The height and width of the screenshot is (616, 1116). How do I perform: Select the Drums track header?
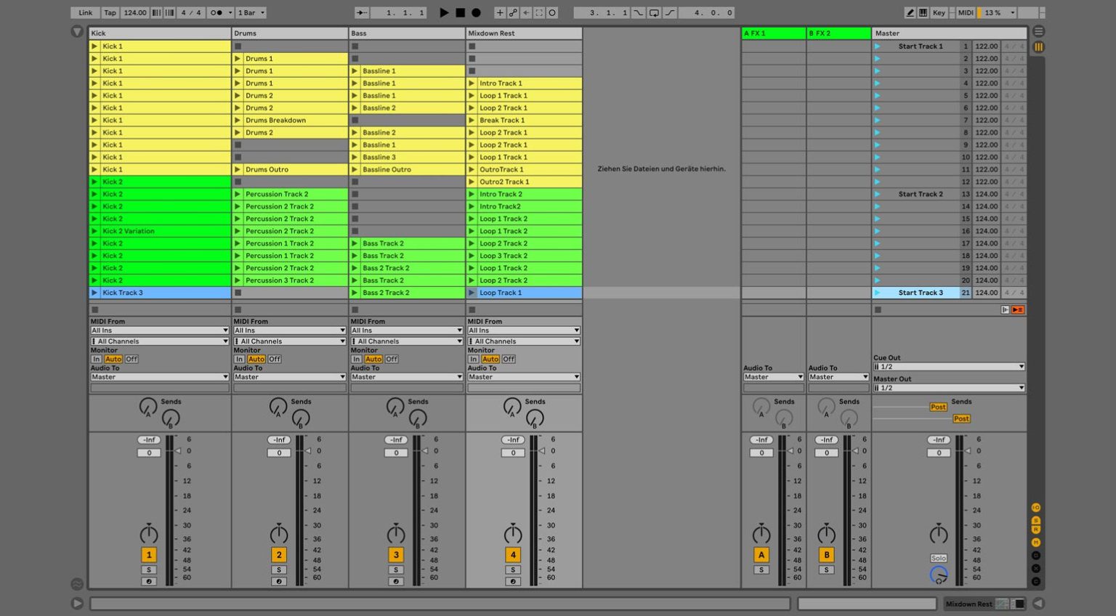(290, 33)
